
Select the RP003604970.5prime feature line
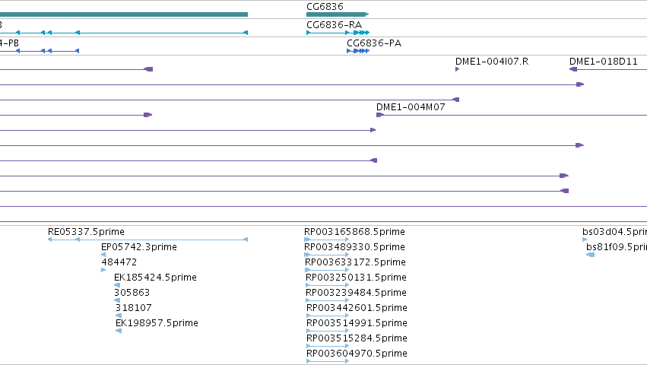tap(328, 361)
